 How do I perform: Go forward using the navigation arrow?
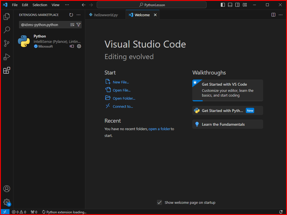[x=91, y=5]
